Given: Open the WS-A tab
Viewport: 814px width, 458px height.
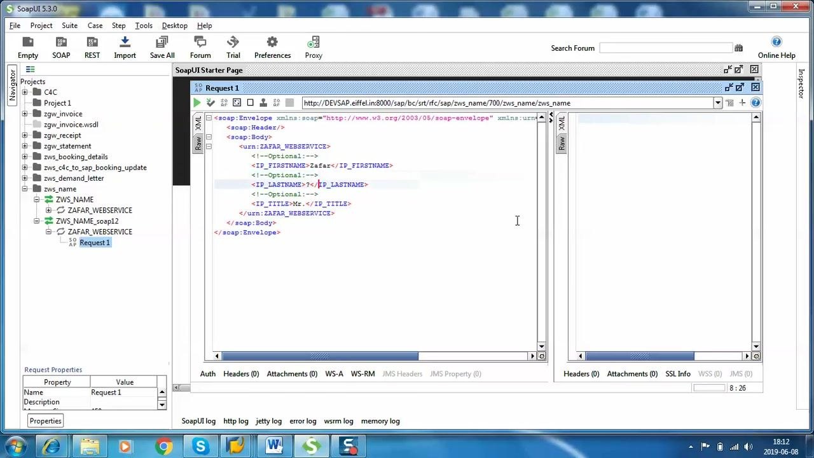Looking at the screenshot, I should click(x=334, y=374).
